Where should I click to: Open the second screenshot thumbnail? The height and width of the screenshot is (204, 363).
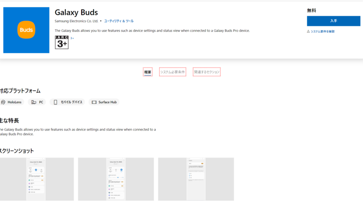pos(116,179)
